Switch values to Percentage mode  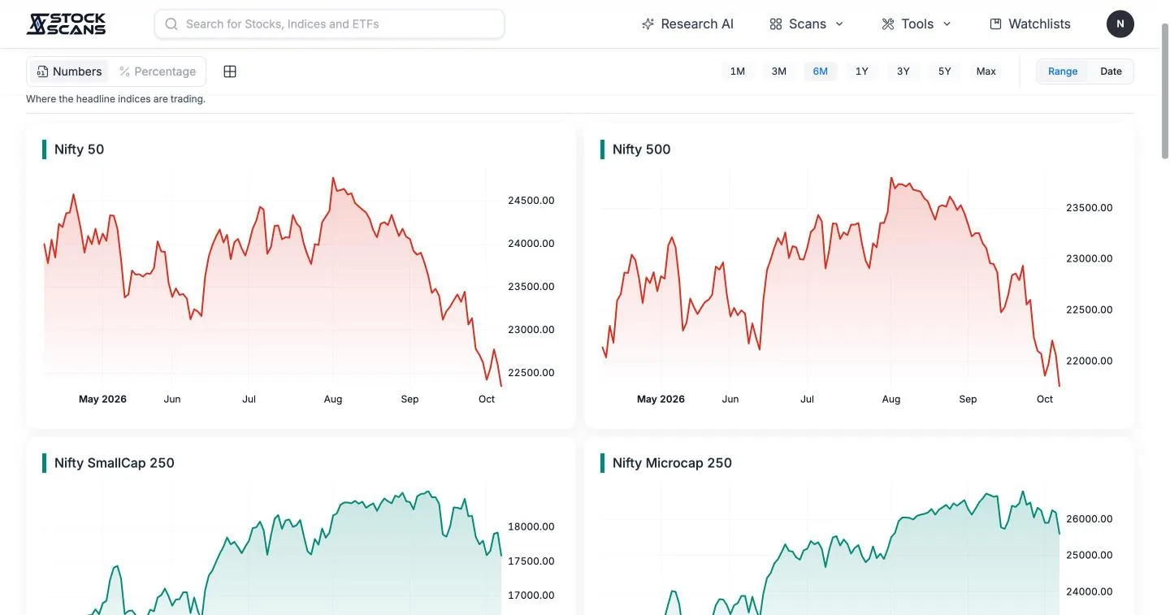[158, 71]
